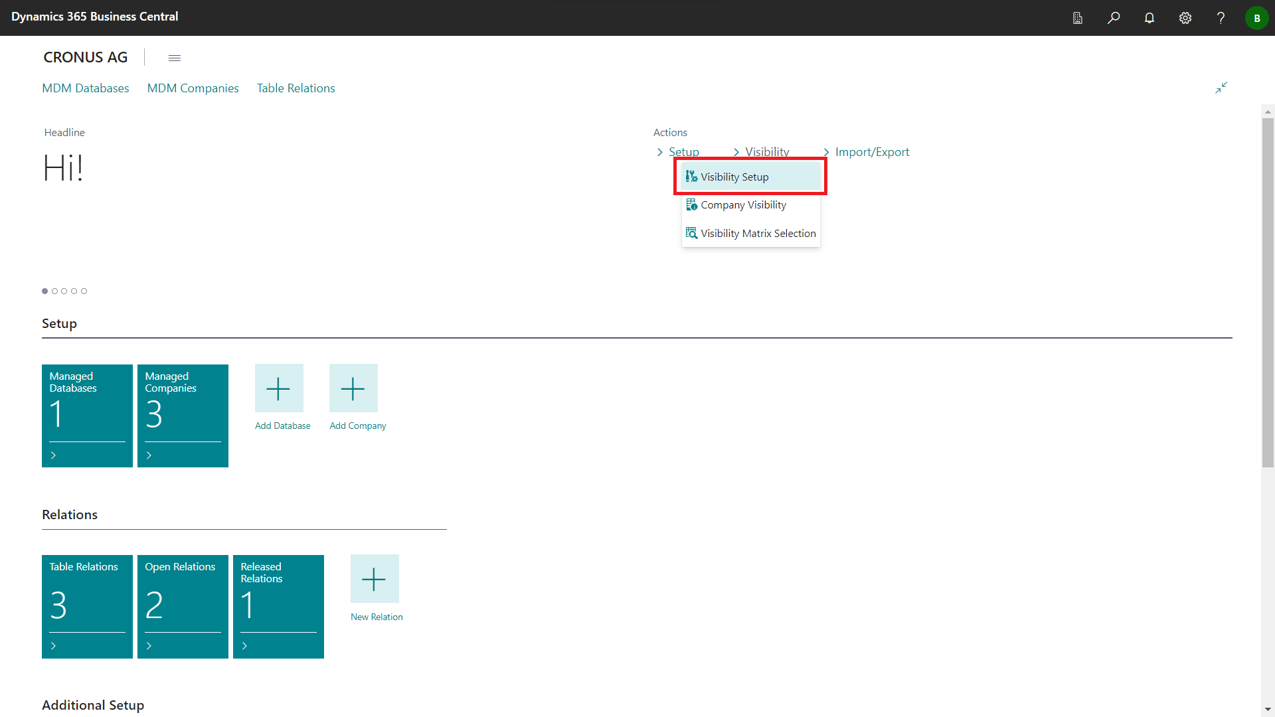Click the Hi! headline text
1275x717 pixels.
(63, 167)
